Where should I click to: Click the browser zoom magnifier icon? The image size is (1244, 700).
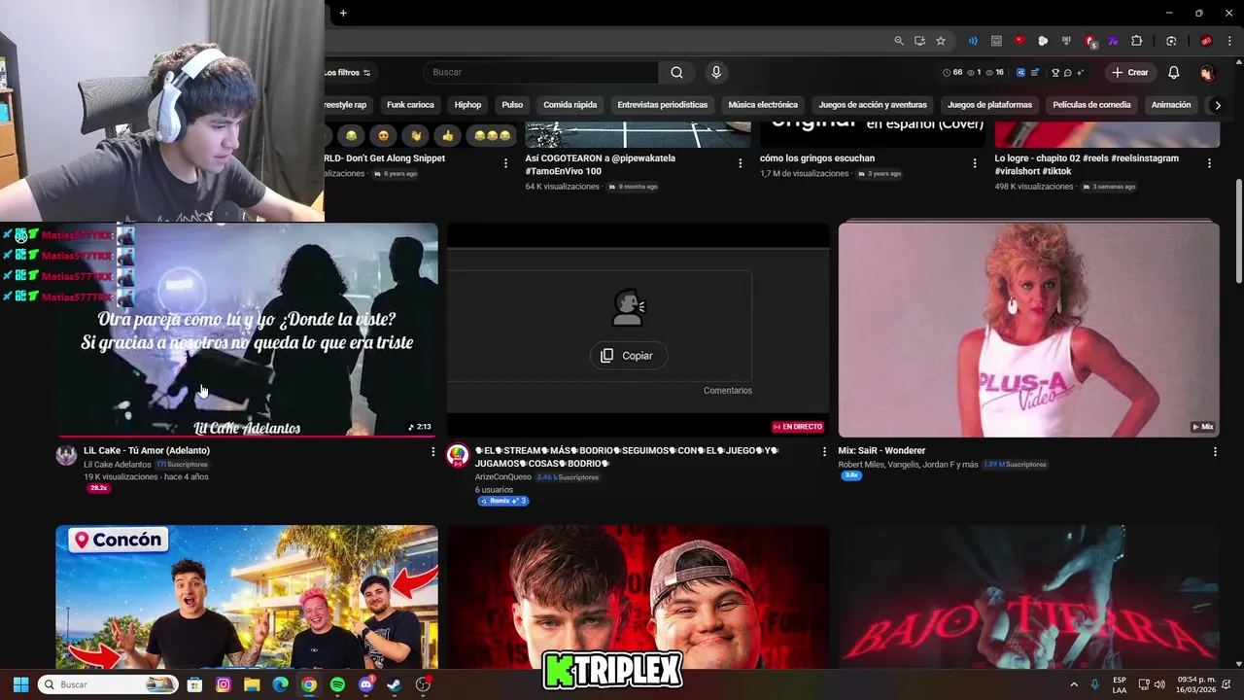coord(899,41)
